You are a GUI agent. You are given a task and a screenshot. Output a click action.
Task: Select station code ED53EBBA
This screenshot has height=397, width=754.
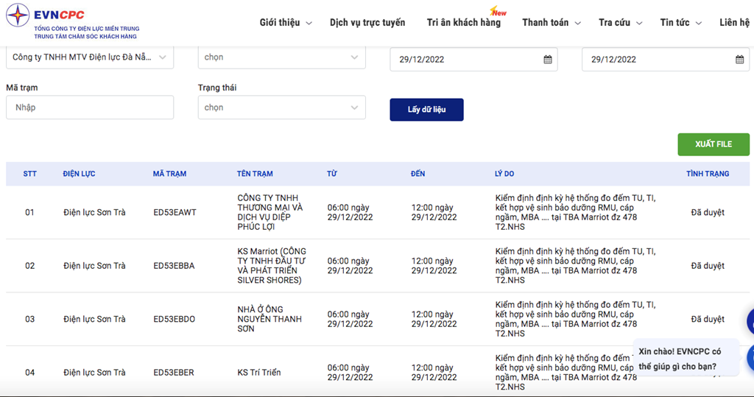click(174, 266)
